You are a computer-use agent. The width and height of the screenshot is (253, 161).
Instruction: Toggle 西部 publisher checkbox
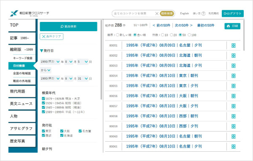click(x=43, y=135)
